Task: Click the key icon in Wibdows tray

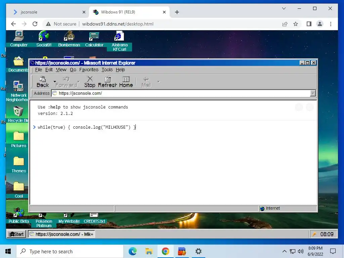Action: (314, 234)
